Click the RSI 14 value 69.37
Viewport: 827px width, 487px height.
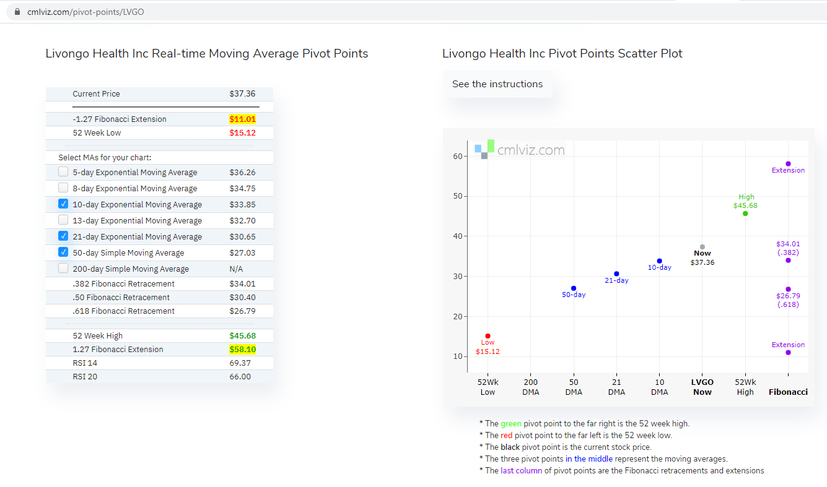click(240, 363)
